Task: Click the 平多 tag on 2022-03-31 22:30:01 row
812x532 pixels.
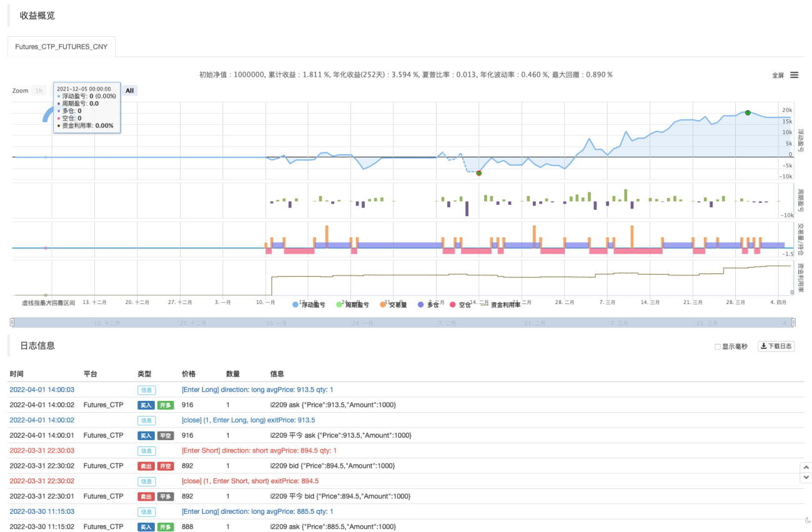Action: [166, 496]
